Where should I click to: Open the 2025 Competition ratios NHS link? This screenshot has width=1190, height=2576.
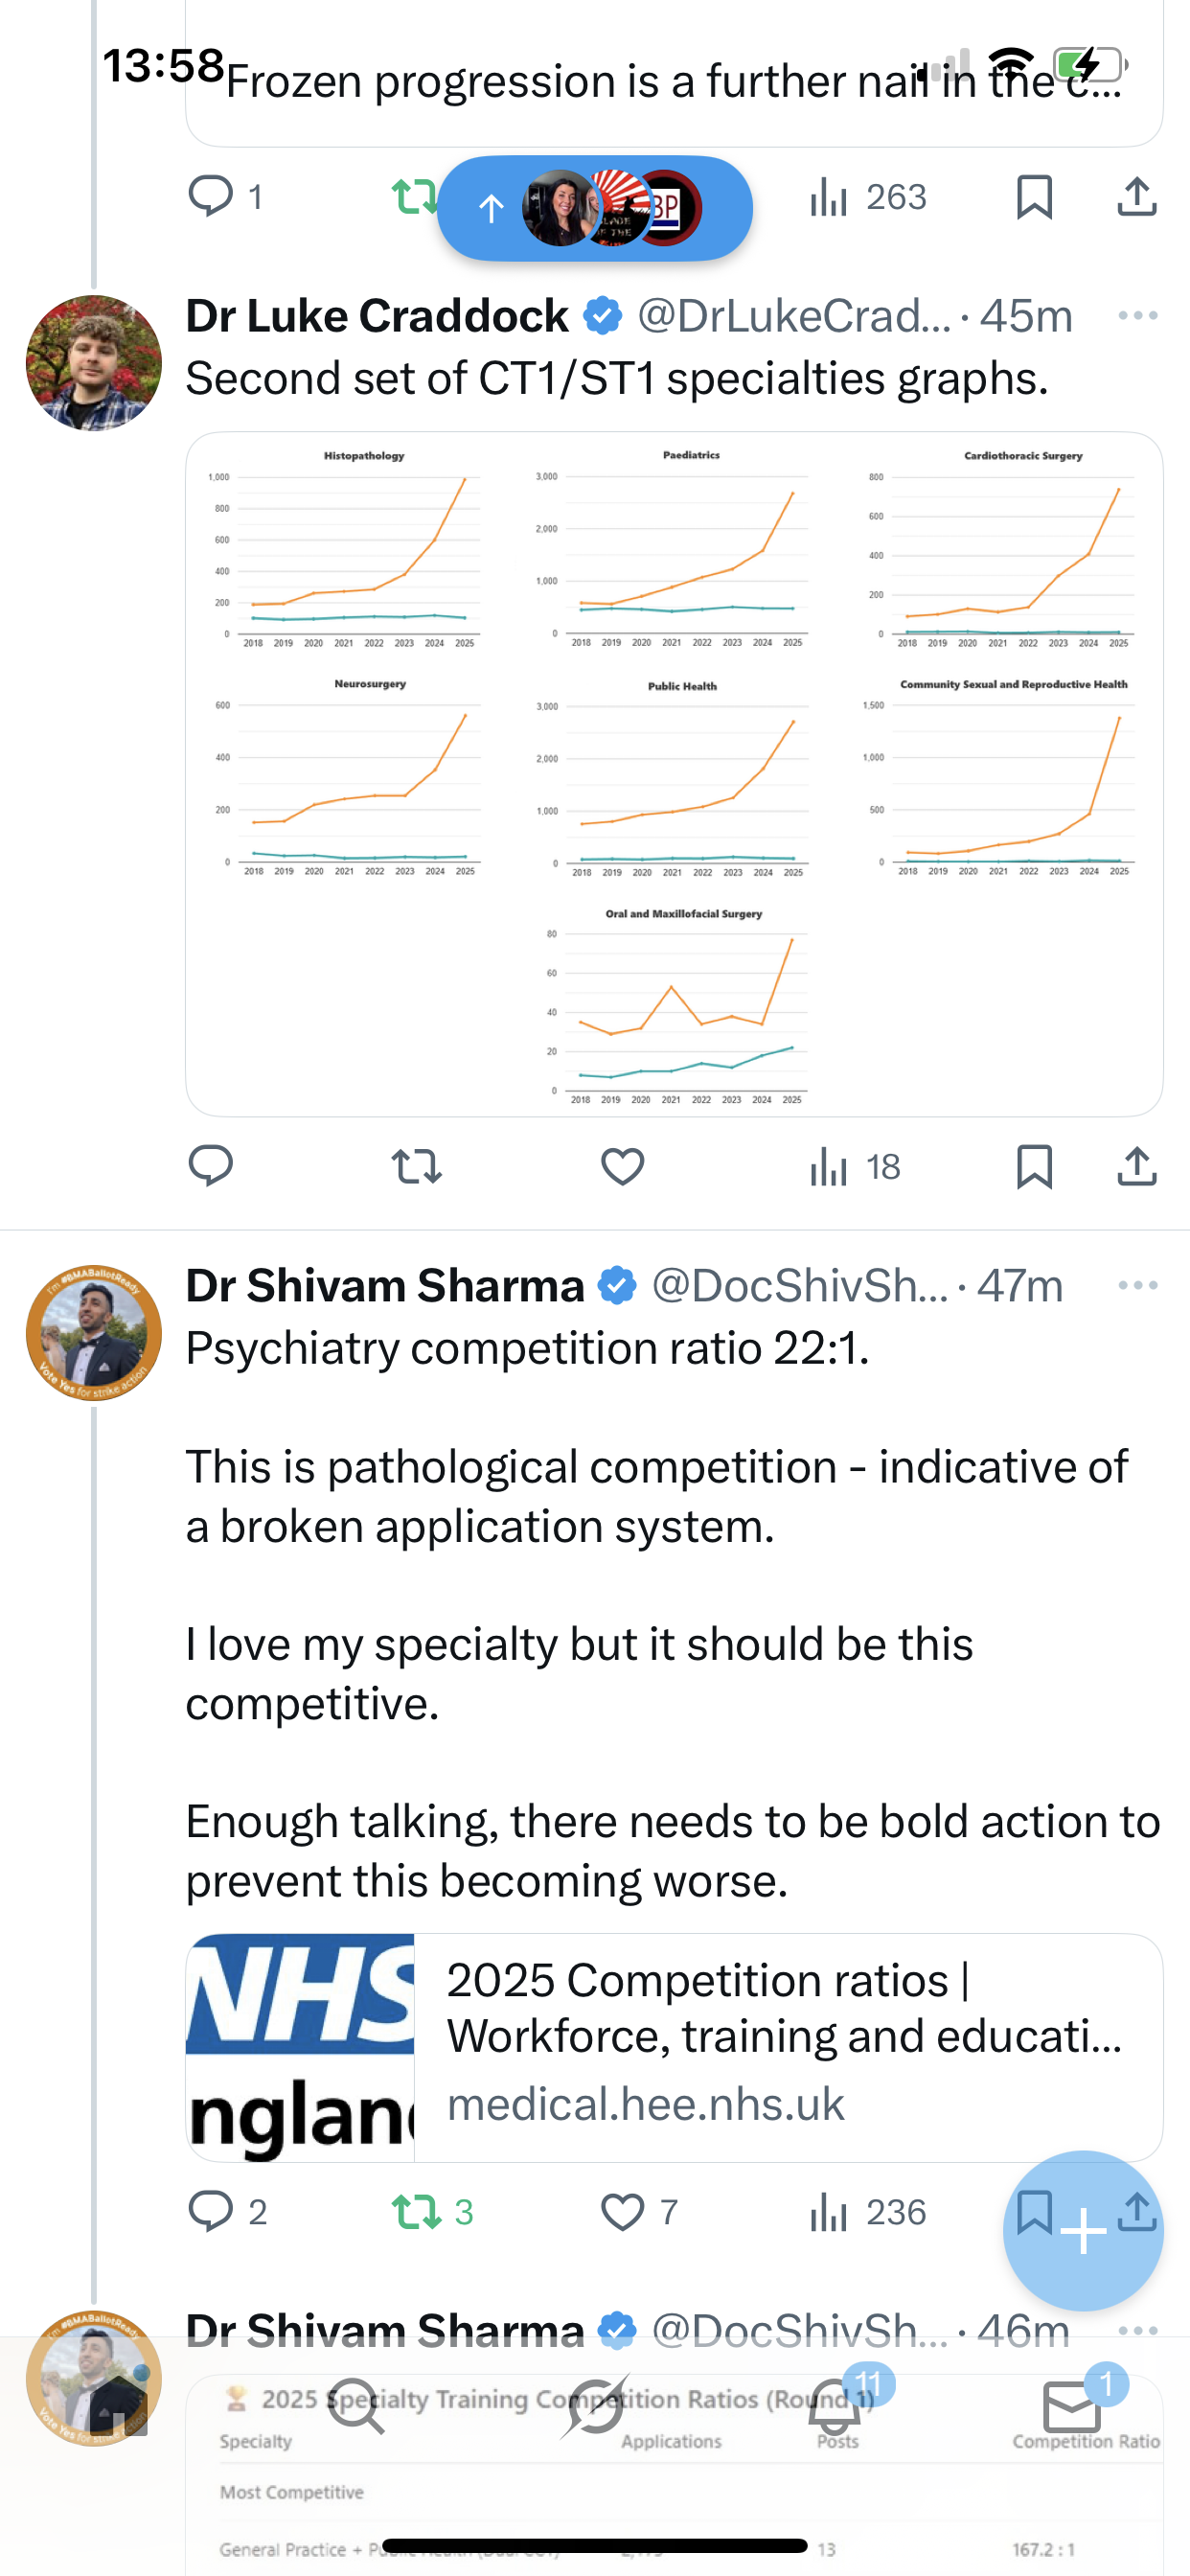click(674, 2048)
